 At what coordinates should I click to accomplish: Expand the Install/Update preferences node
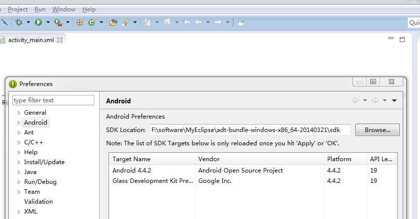[19, 162]
